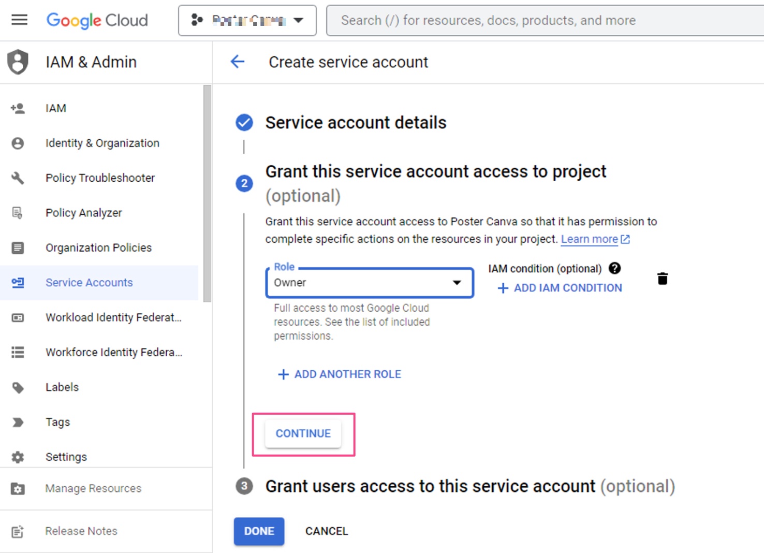Open Manage Resources from the sidebar
Screen dimensions: 764x553
pyautogui.click(x=17, y=488)
